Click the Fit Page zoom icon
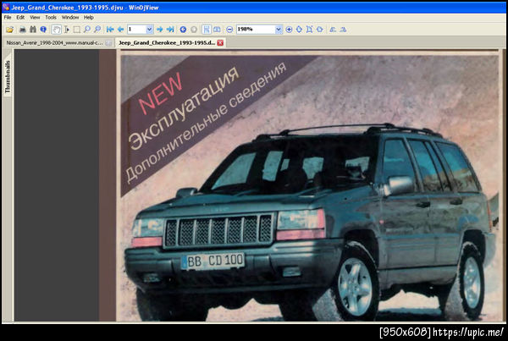508x341 pixels. click(309, 30)
